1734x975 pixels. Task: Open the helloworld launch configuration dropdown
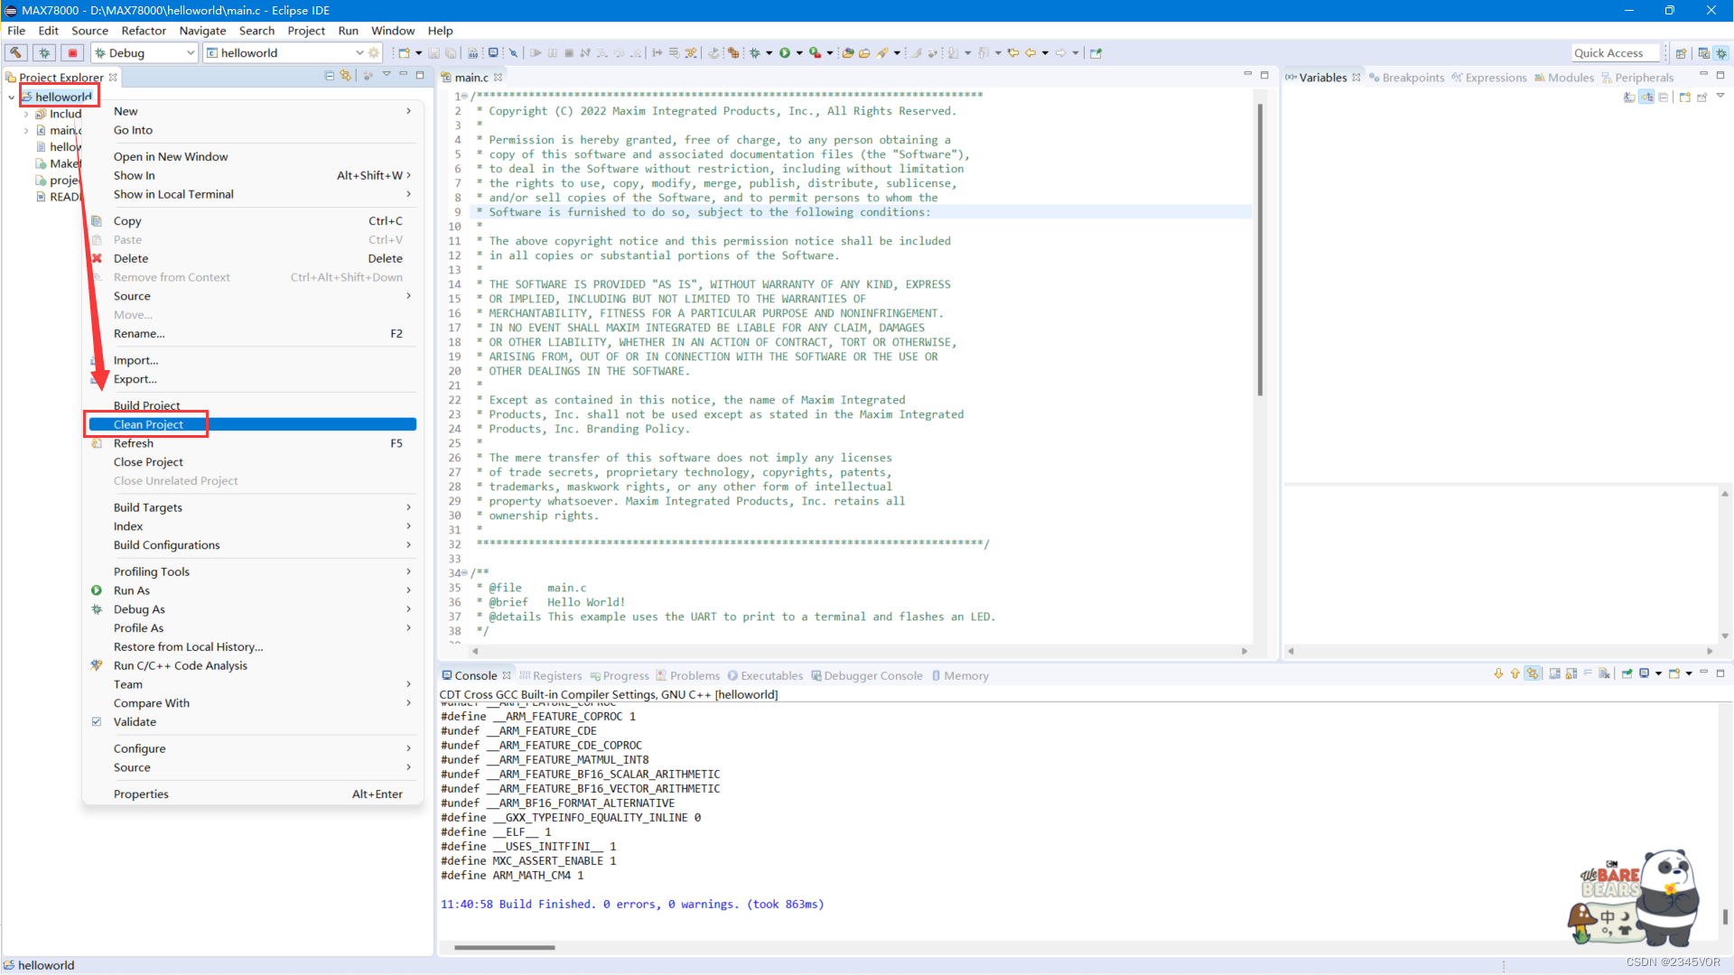[x=359, y=53]
